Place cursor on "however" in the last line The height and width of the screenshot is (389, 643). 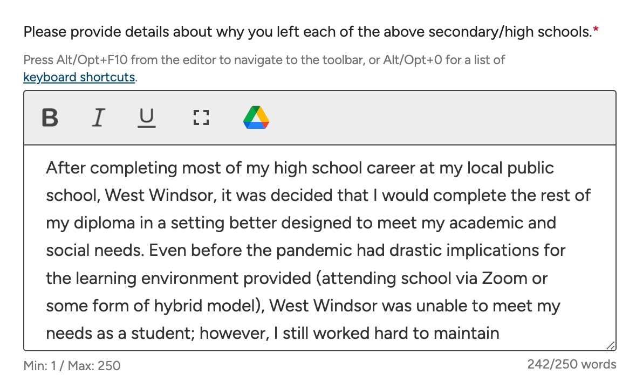click(231, 334)
